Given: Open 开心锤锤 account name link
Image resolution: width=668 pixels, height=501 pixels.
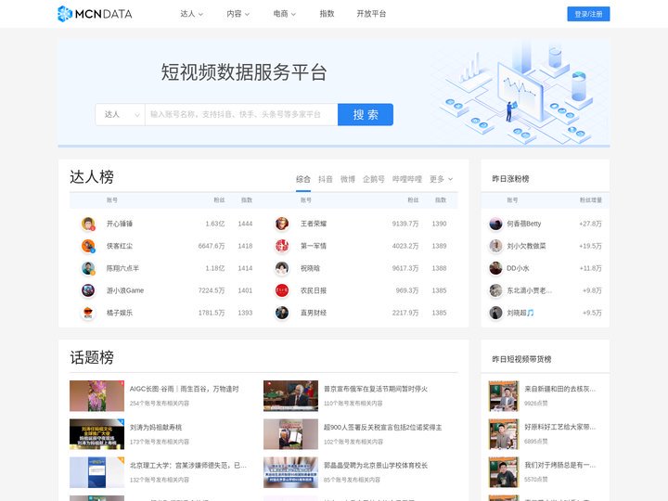Looking at the screenshot, I should point(120,224).
